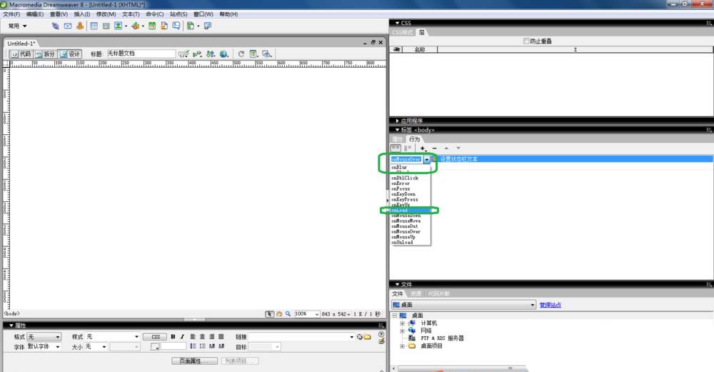714x372 pixels.
Task: Click preview in browser globe icon
Action: click(x=223, y=54)
